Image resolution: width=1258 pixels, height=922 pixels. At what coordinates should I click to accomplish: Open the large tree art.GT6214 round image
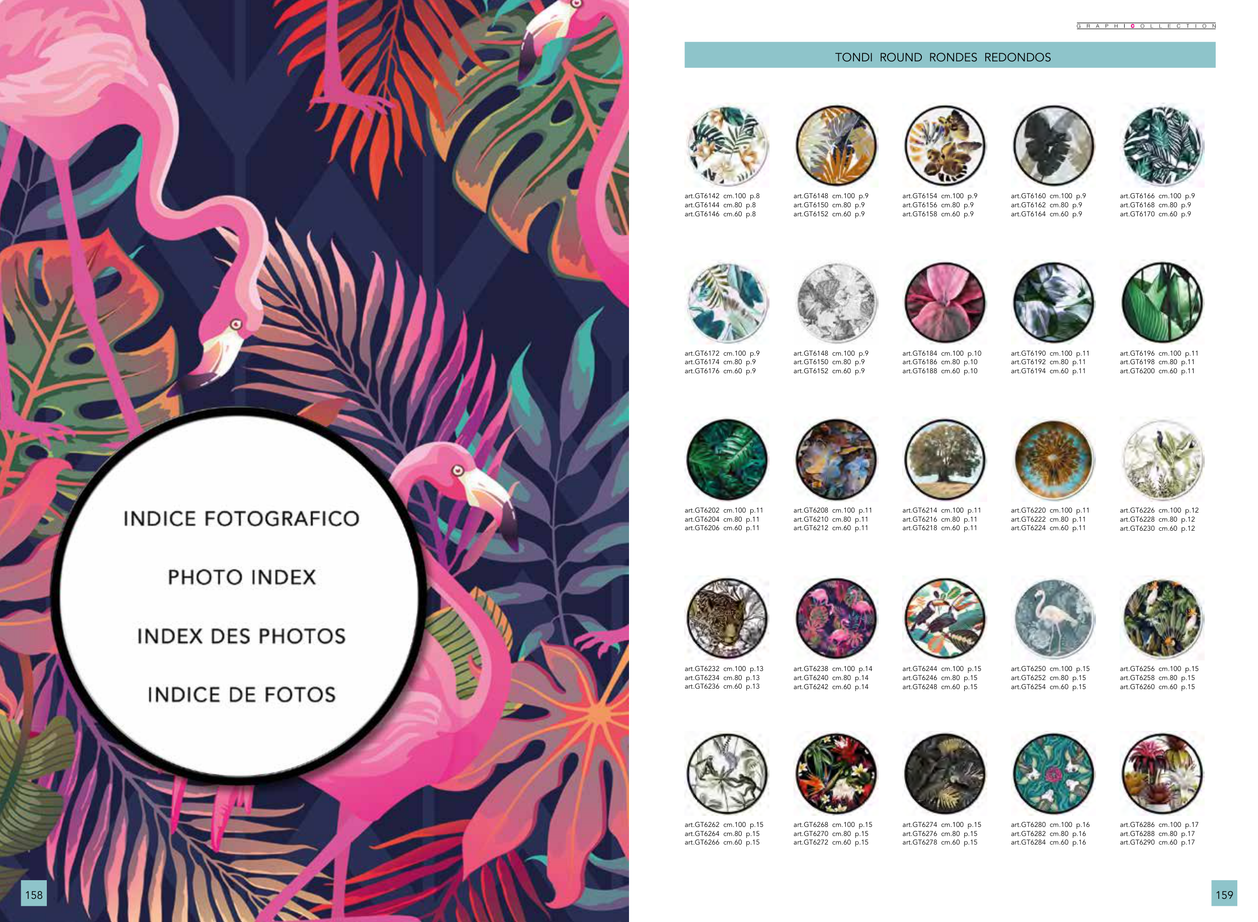[x=945, y=460]
